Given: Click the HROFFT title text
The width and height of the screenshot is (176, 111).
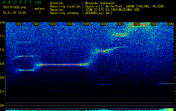Looking at the screenshot, I should [x=17, y=2].
